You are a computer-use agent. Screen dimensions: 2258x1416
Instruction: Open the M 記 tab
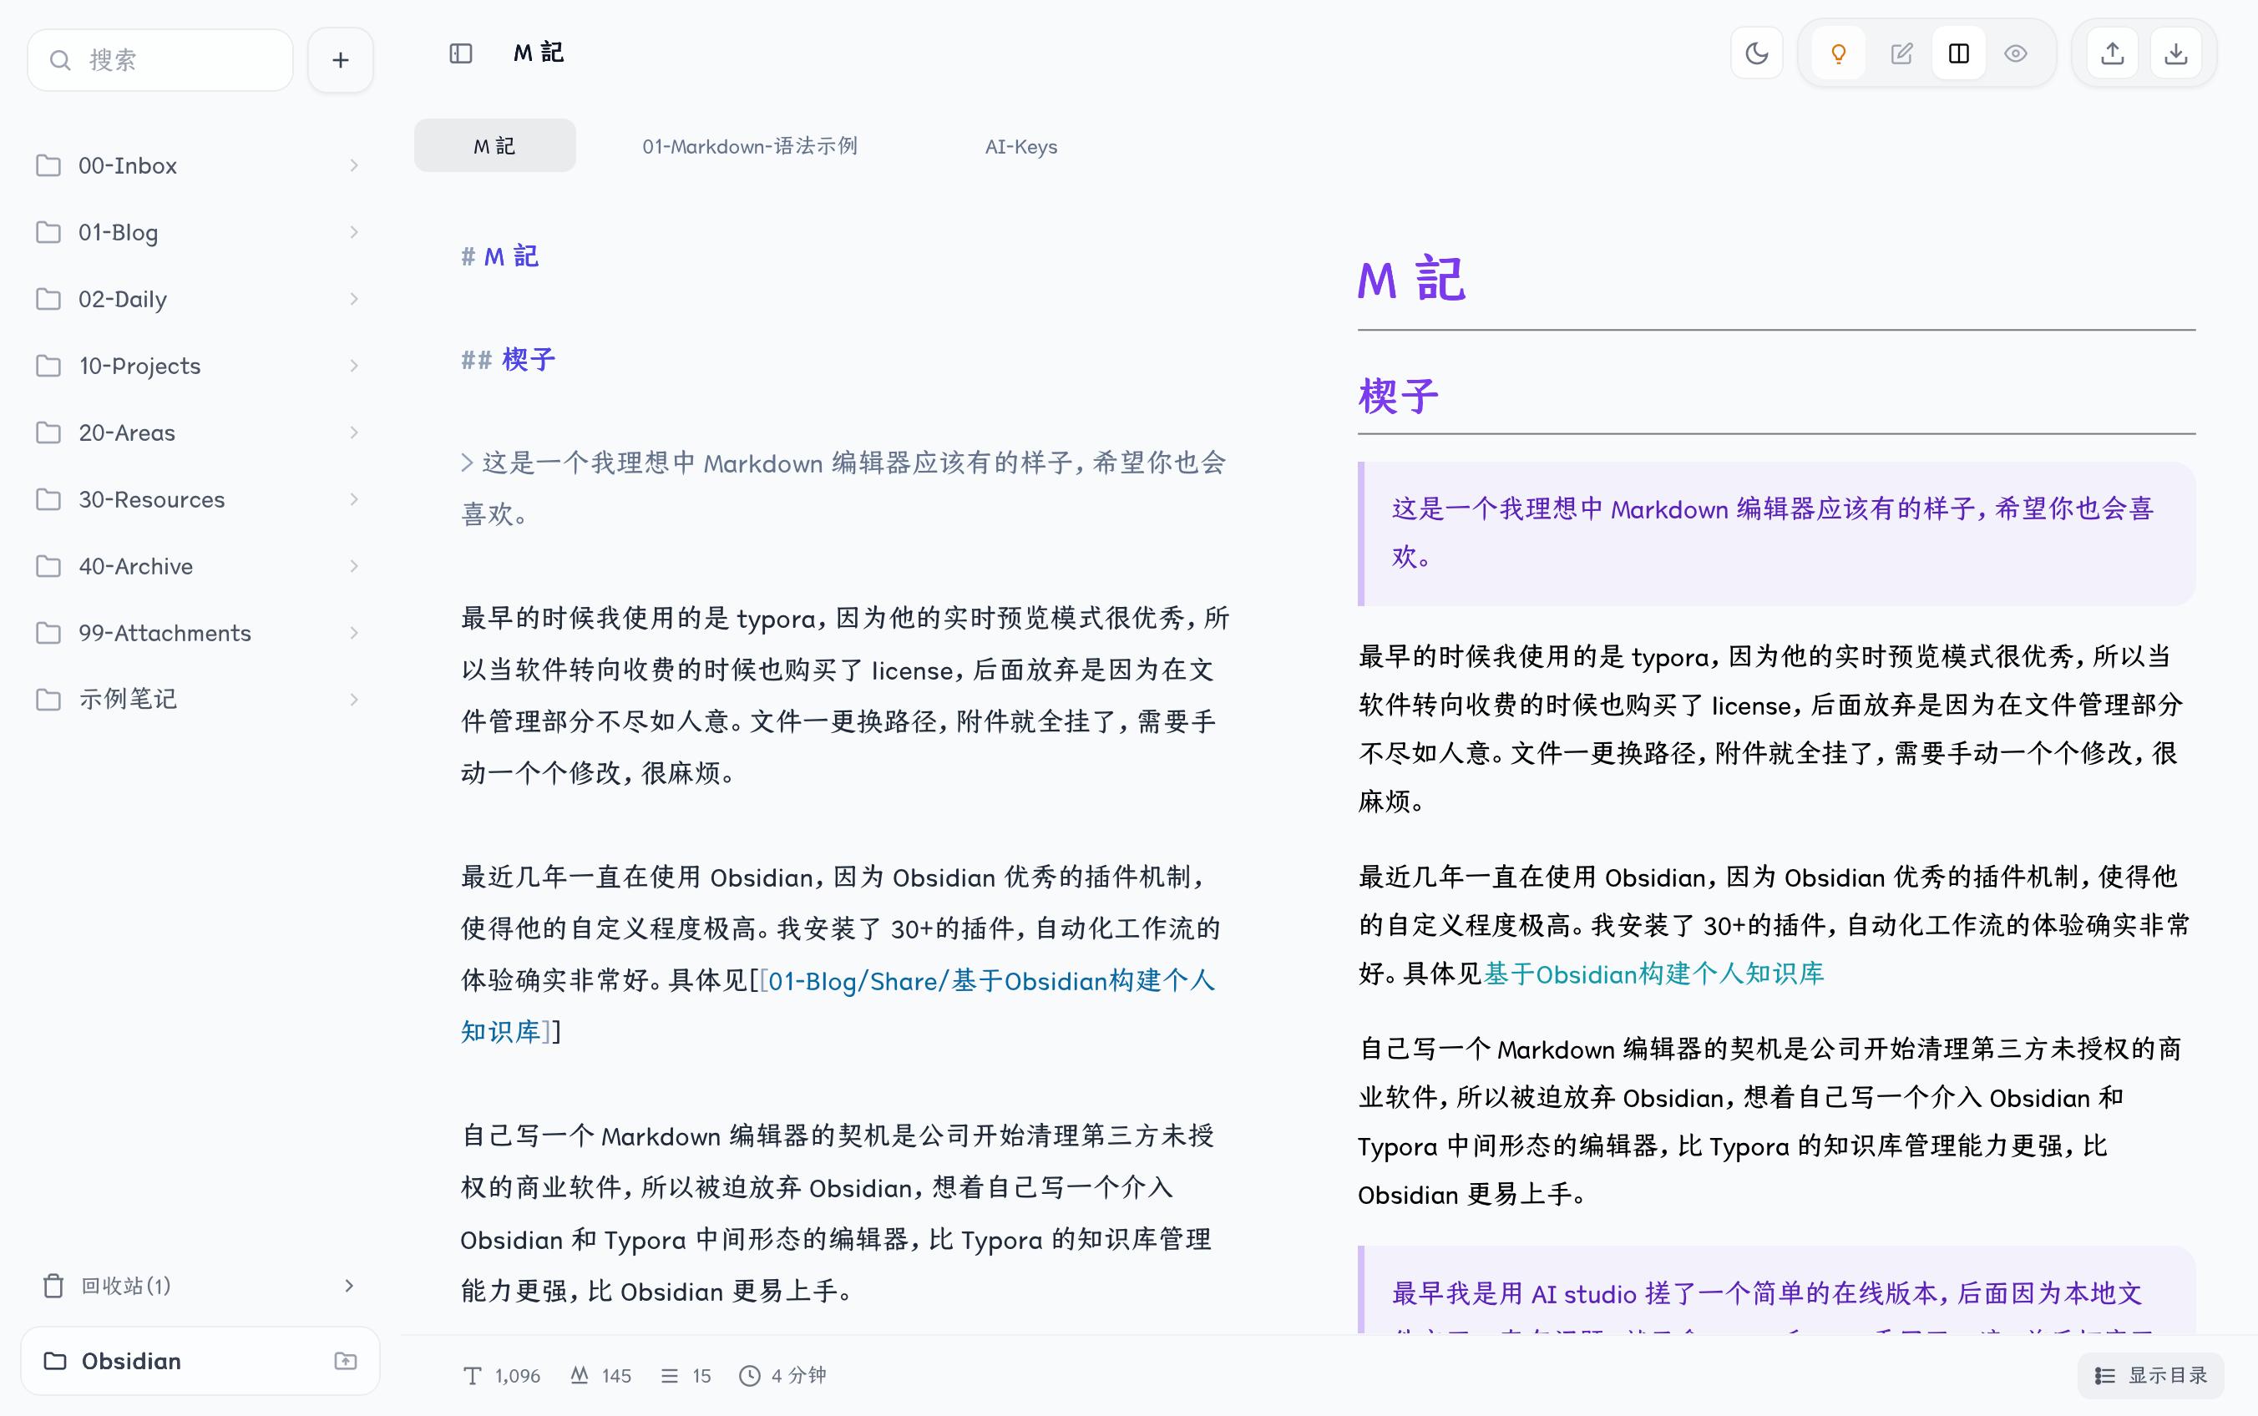(x=494, y=146)
